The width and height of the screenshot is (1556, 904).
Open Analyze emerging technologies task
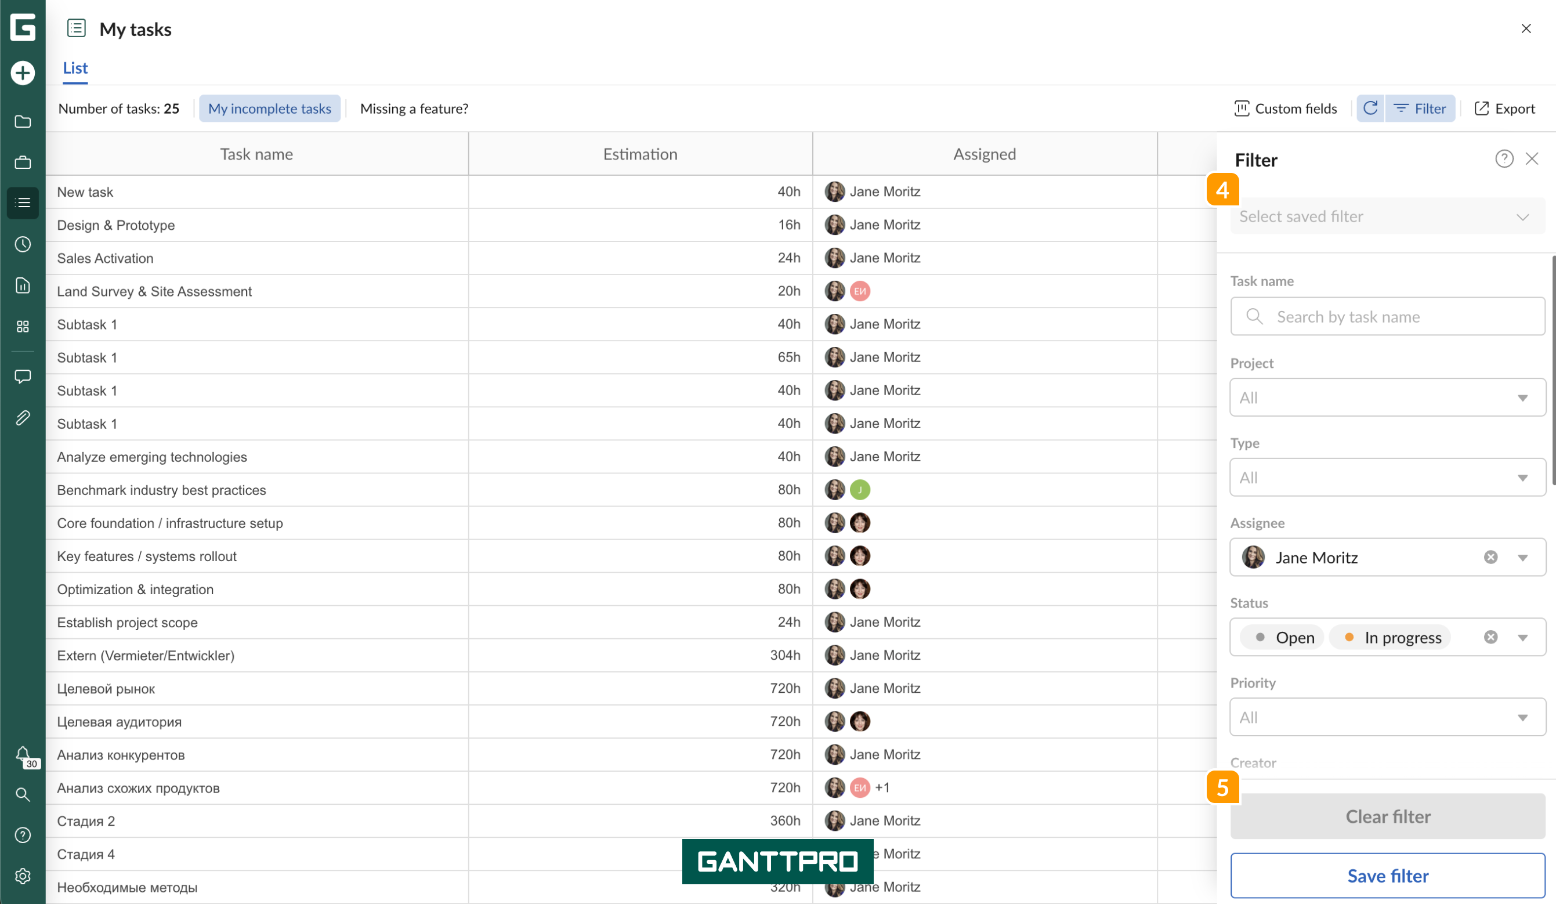(152, 457)
